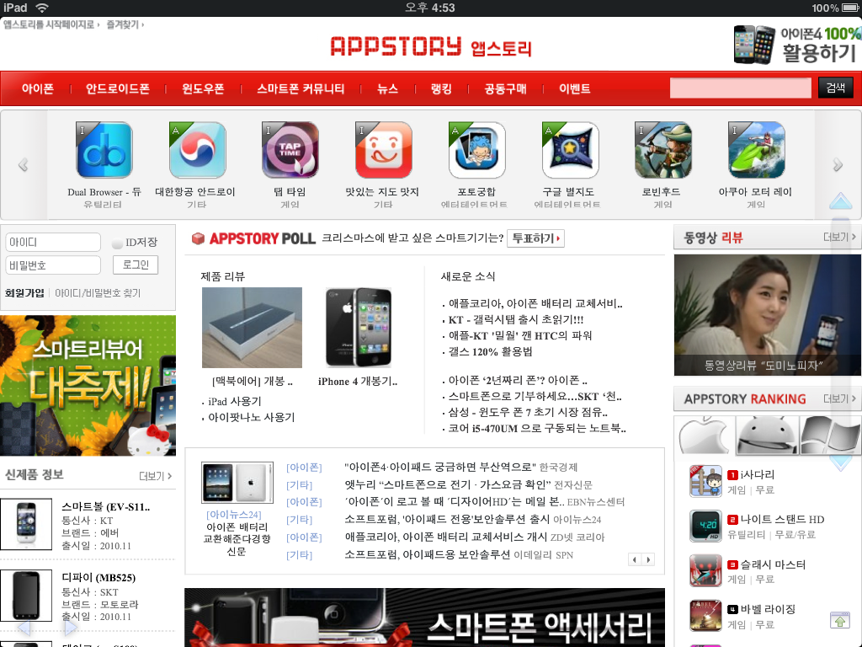Viewport: 862px width, 647px height.
Task: Open the 공동구매 menu
Action: coord(505,88)
